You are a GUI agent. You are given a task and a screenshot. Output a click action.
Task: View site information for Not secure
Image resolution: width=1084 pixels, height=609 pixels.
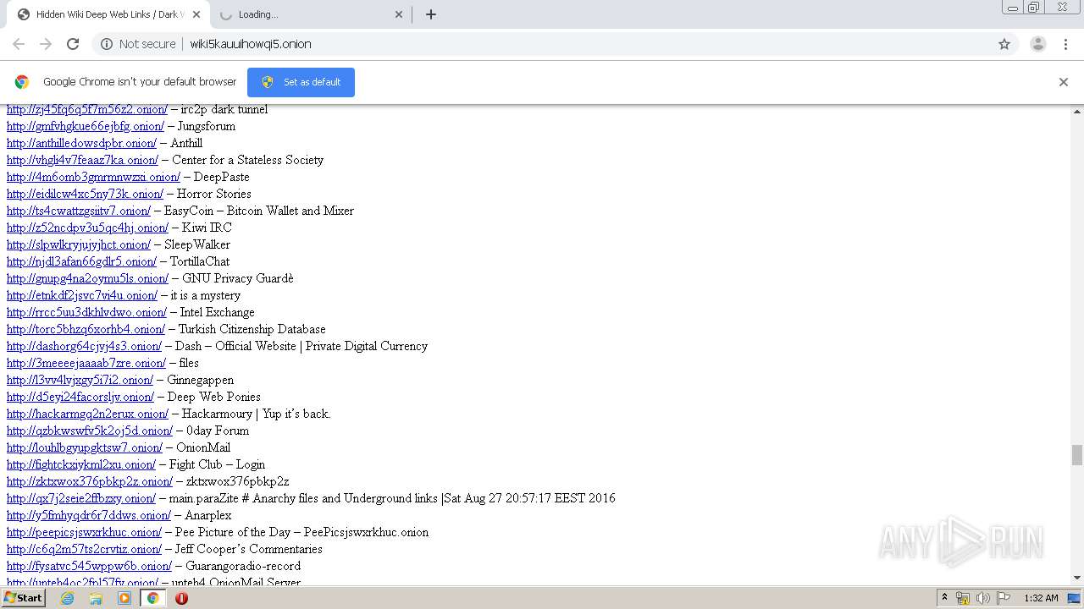coord(138,44)
